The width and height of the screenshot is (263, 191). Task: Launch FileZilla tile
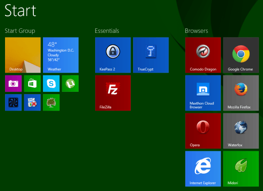tap(113, 93)
